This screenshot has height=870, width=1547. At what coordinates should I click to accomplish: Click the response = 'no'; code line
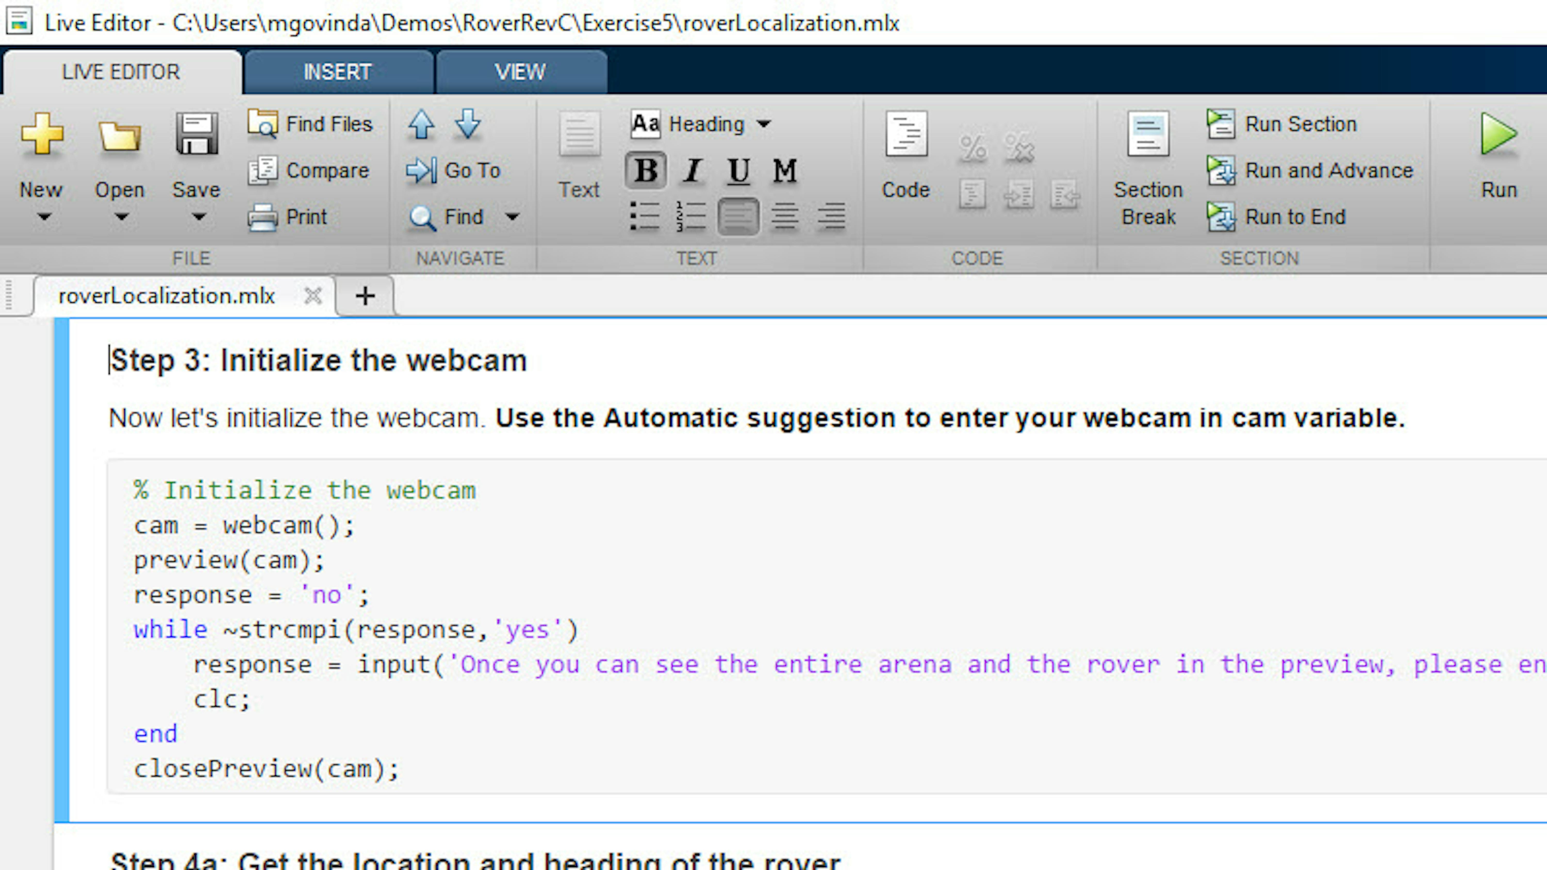(x=252, y=596)
